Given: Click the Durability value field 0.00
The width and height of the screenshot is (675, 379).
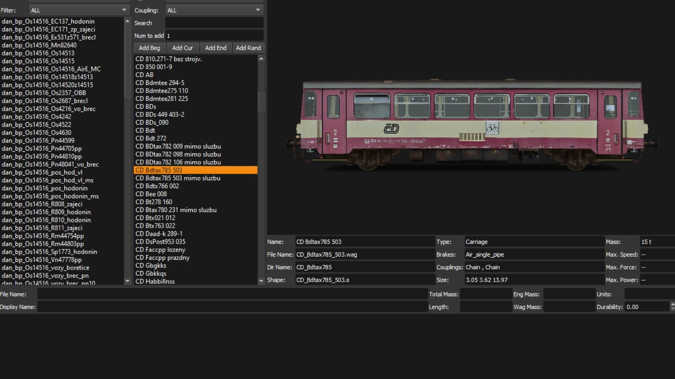Looking at the screenshot, I should tap(647, 307).
